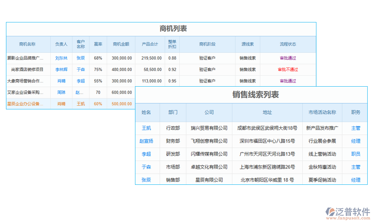Sort by the 赢率 column header
The width and height of the screenshot is (374, 224).
(x=98, y=44)
